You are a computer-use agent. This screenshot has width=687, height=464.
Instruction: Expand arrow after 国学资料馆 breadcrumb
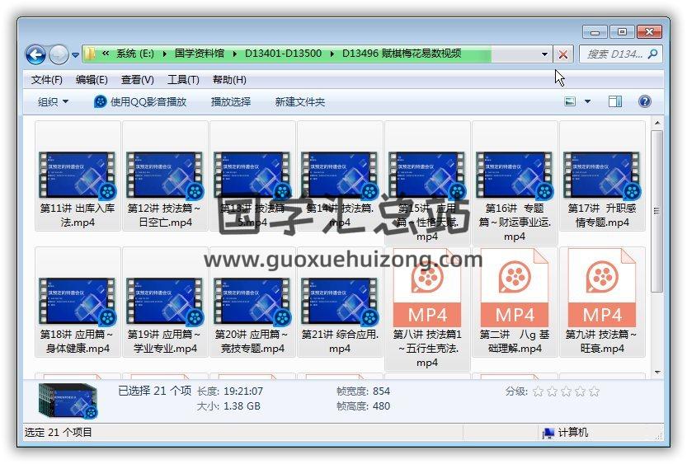point(235,54)
